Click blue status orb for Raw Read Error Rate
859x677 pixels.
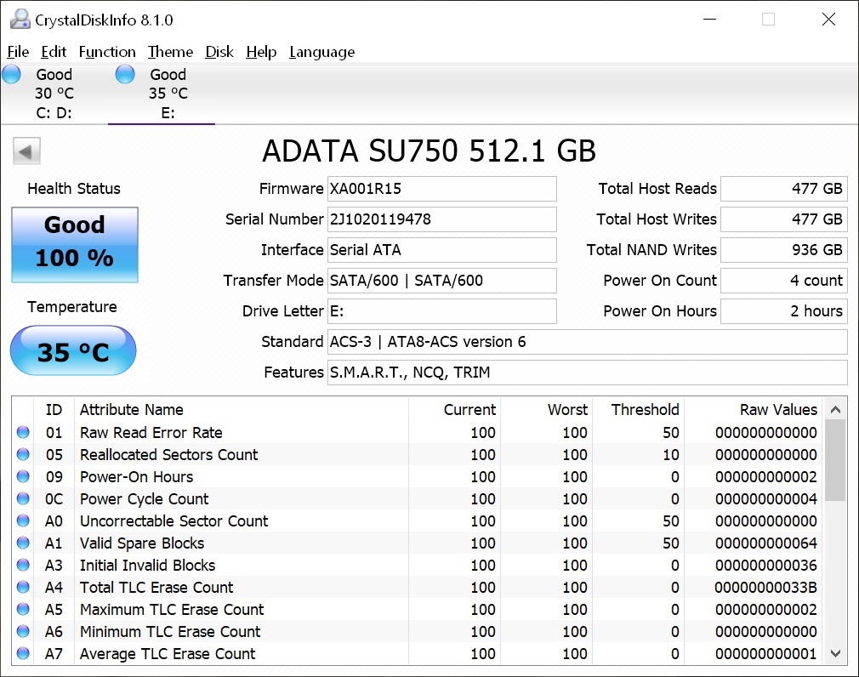[x=23, y=433]
